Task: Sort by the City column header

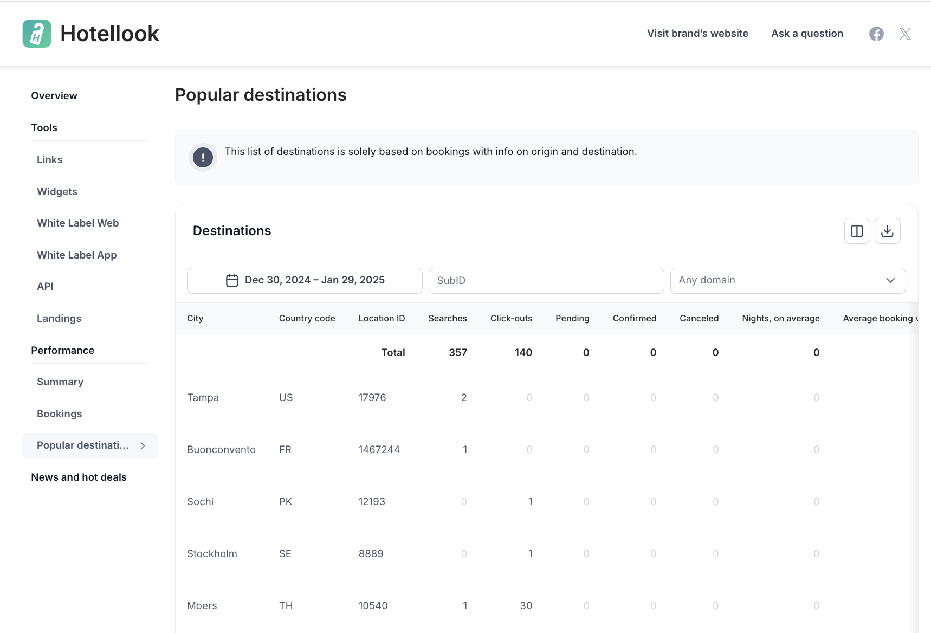Action: 195,319
